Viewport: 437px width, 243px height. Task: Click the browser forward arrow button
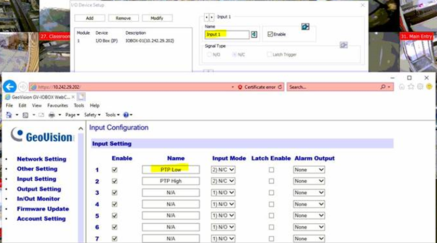(22, 87)
